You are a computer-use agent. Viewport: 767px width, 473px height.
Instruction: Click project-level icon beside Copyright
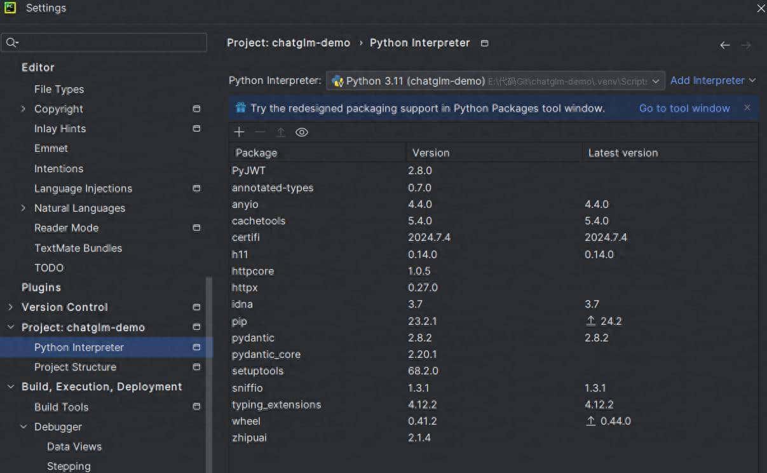coord(196,109)
